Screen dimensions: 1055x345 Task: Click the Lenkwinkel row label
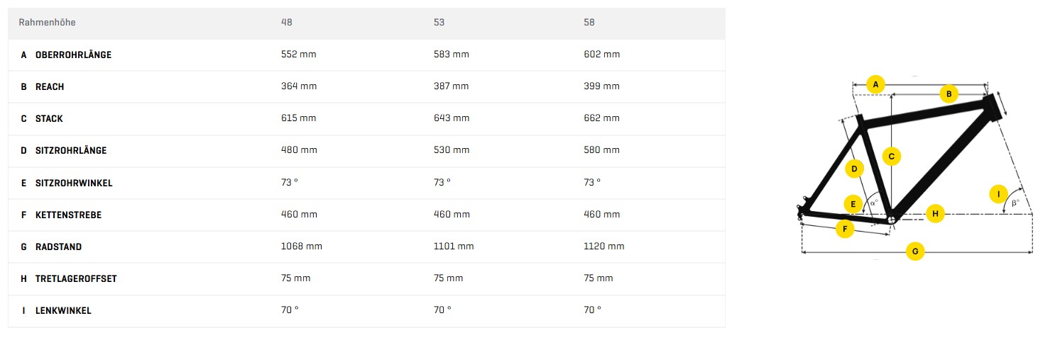point(63,311)
